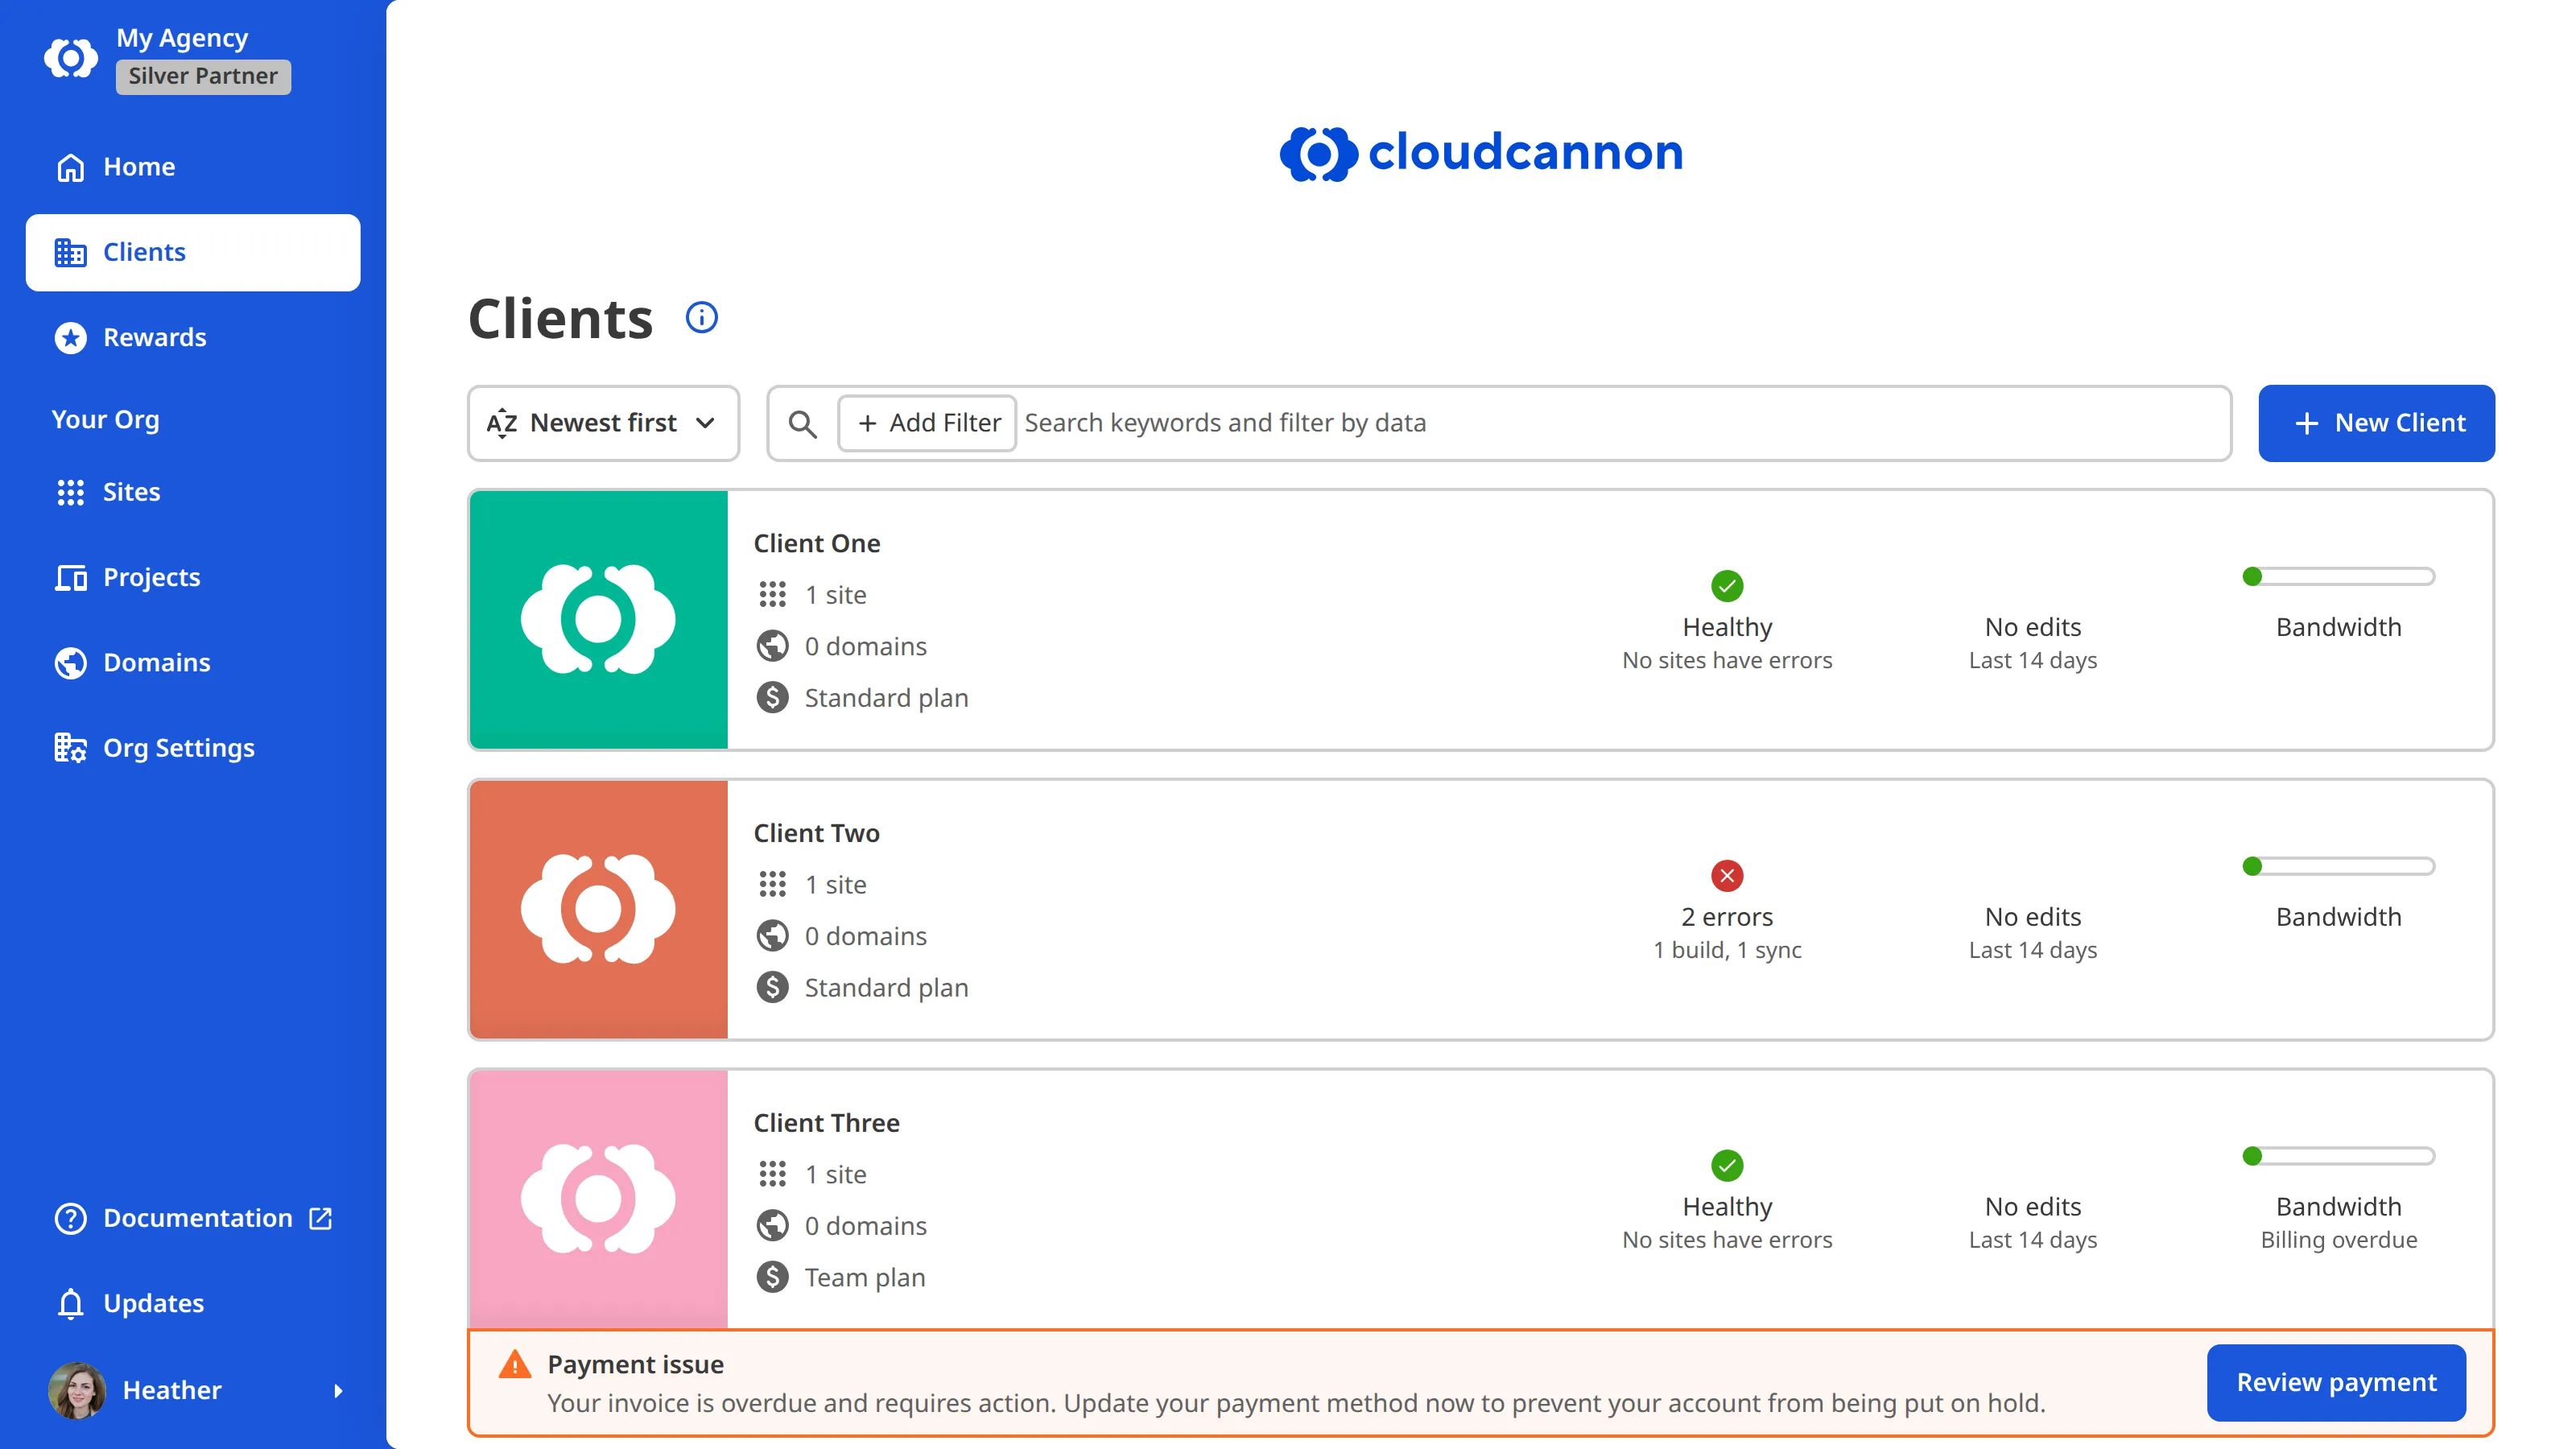
Task: Open the Newest first sort dropdown
Action: tap(603, 424)
